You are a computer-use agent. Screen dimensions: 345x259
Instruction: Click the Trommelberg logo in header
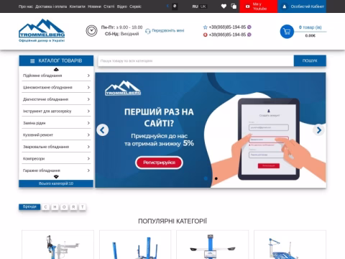[42, 30]
